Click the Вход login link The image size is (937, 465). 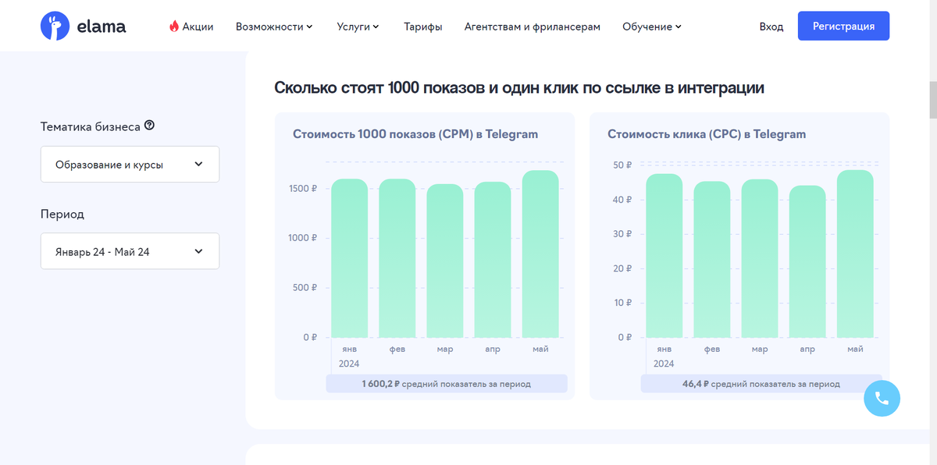click(x=771, y=27)
